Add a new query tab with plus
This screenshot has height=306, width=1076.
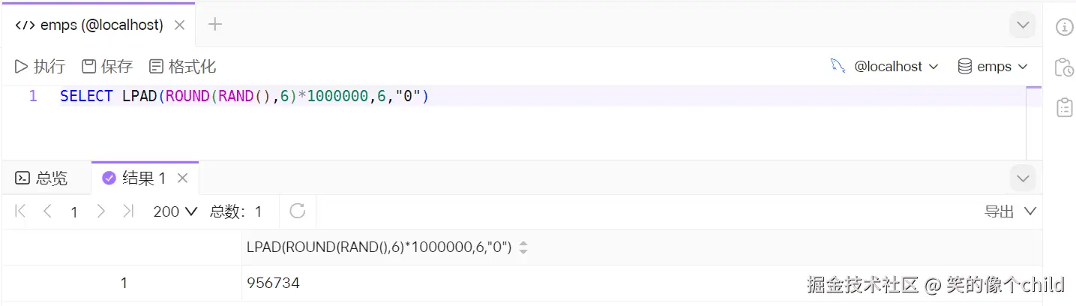(x=215, y=25)
